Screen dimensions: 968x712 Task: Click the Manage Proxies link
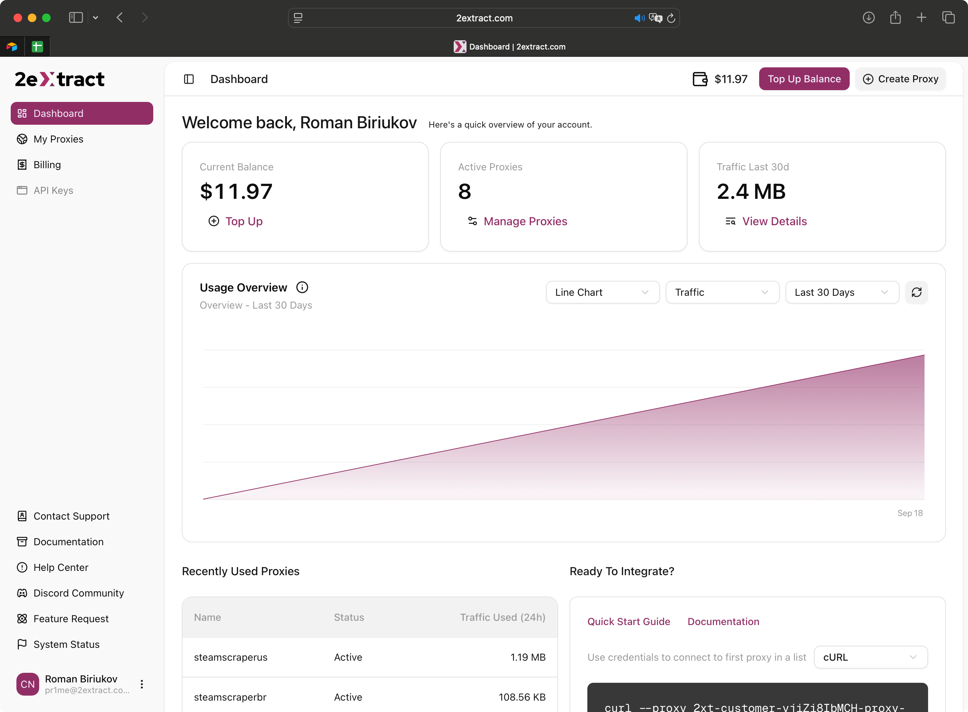pyautogui.click(x=525, y=221)
